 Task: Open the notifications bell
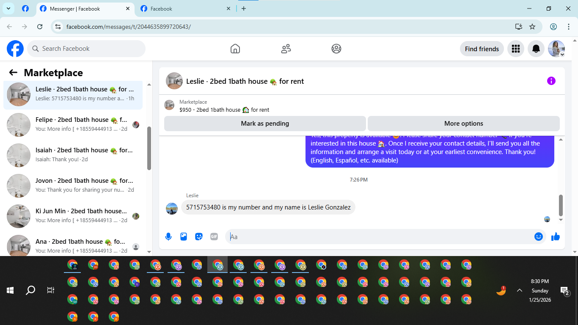(x=536, y=49)
